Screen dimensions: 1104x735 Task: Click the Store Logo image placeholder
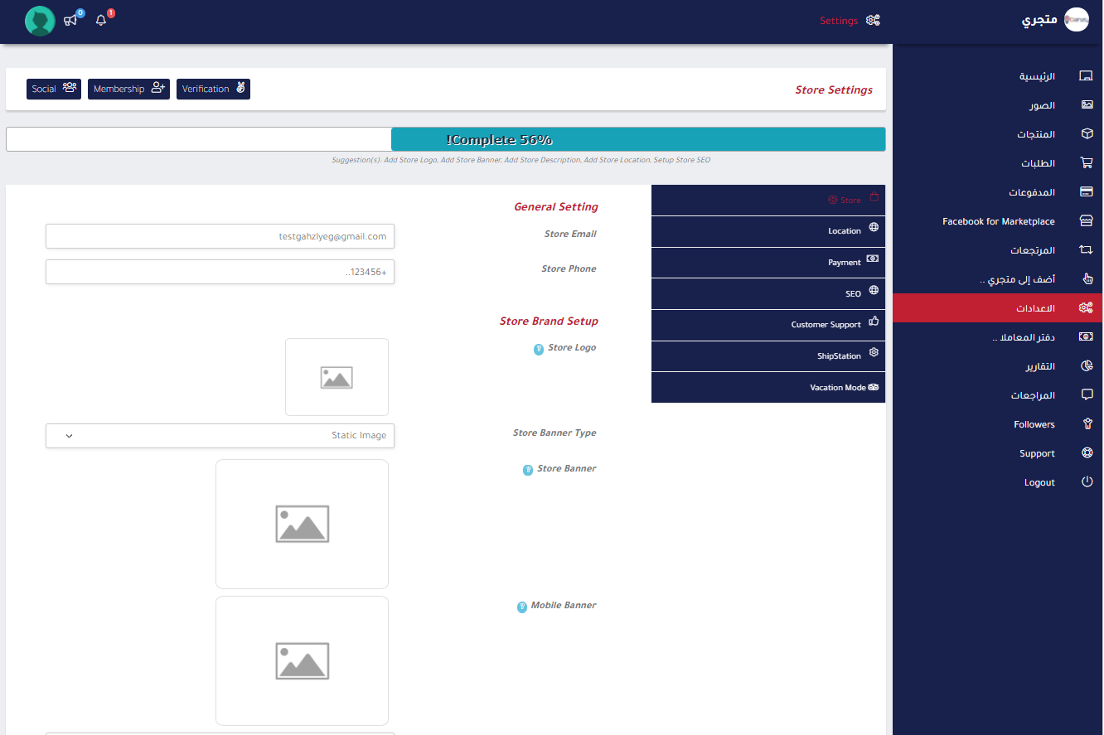click(x=337, y=377)
